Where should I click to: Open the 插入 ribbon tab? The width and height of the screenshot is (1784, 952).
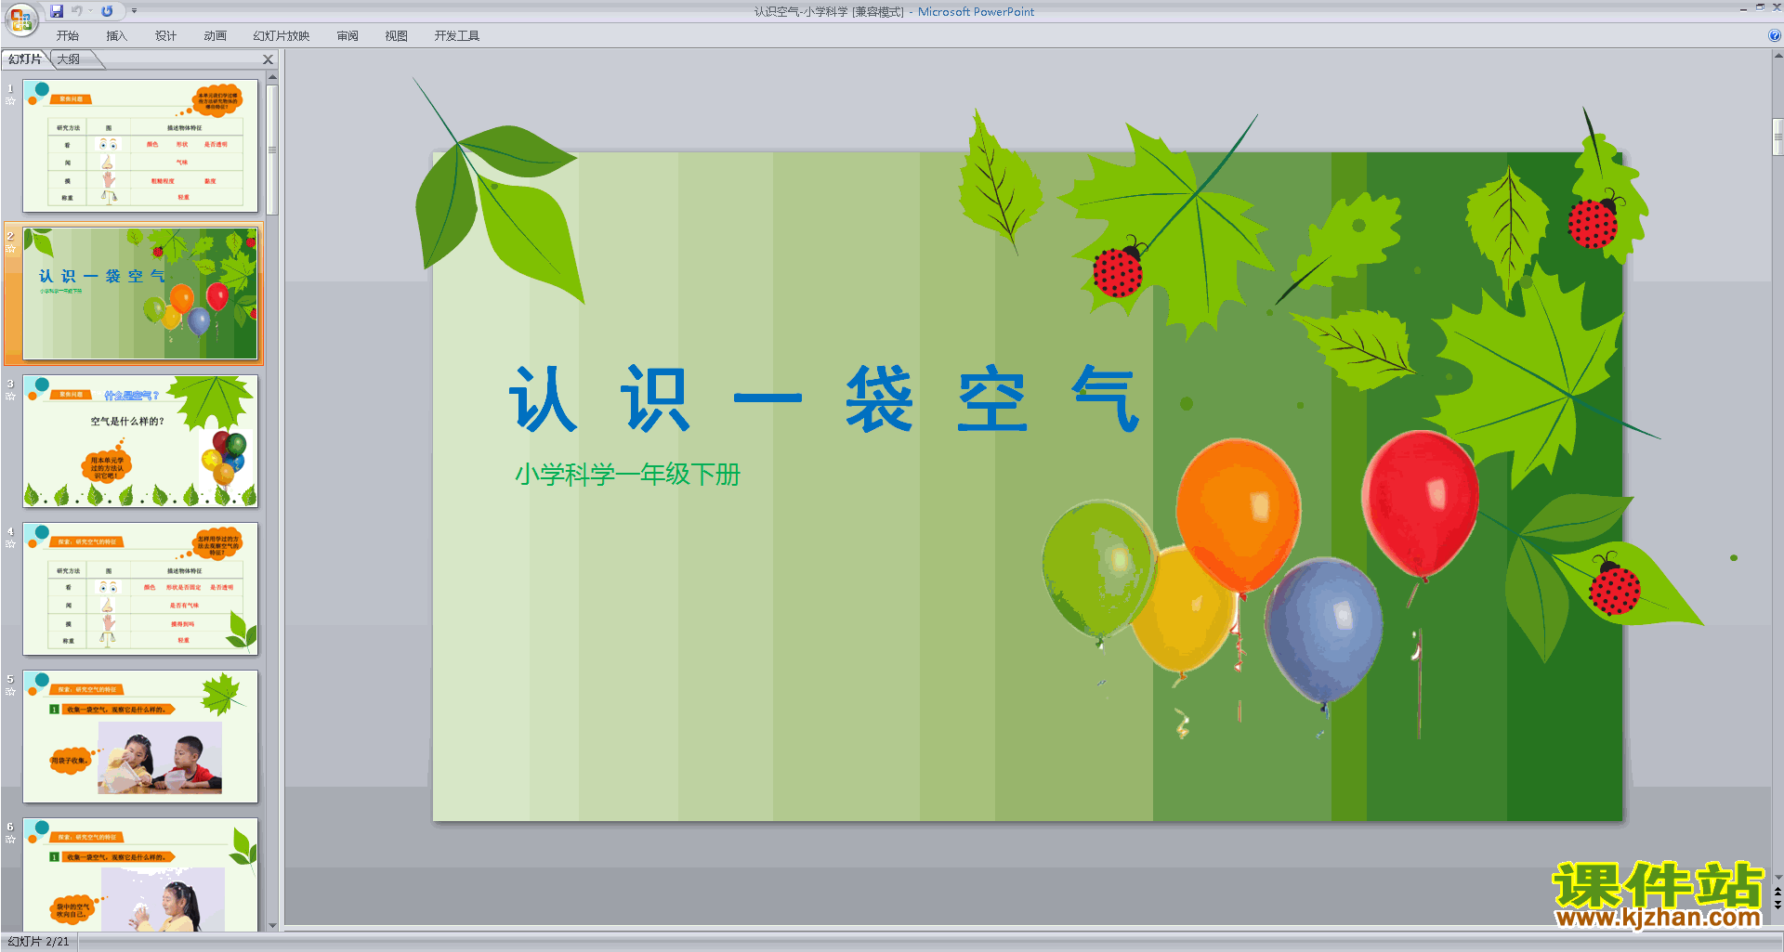pos(117,36)
